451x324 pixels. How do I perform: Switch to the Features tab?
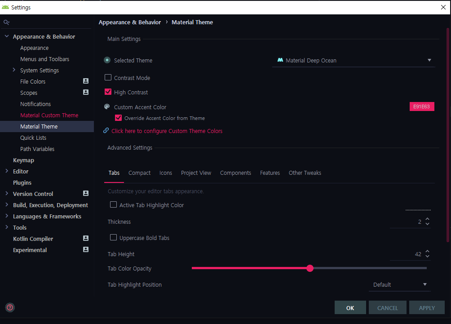(270, 173)
